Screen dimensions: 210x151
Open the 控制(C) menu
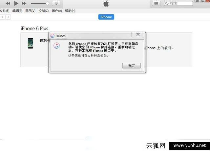pos(43,11)
